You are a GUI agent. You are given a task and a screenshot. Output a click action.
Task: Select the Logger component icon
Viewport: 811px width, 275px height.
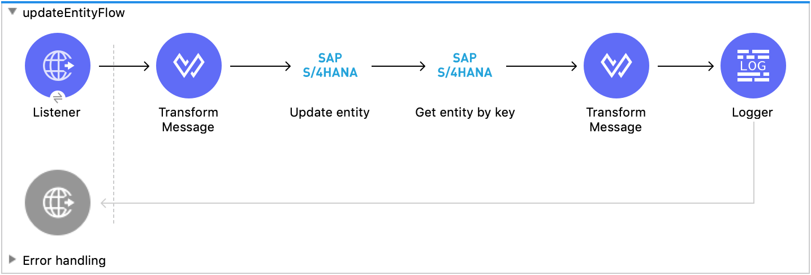pos(753,66)
